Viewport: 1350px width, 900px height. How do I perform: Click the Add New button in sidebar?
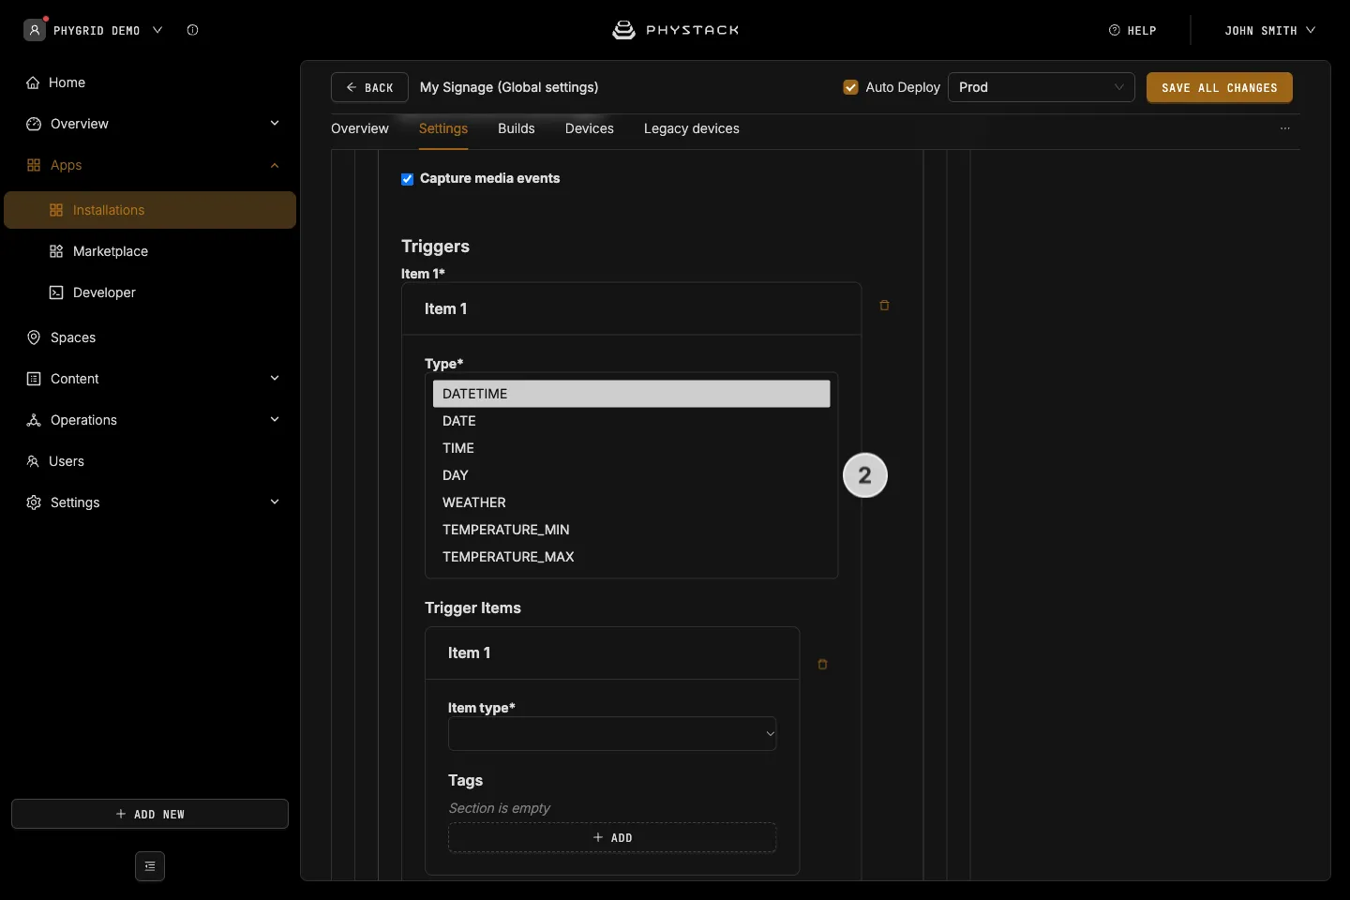[x=150, y=814]
